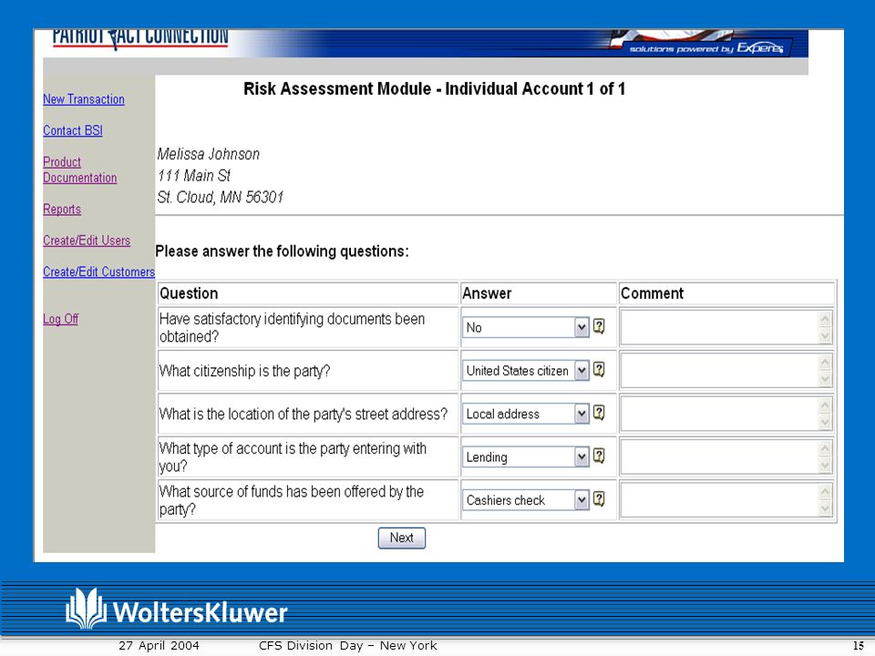Expand the Local address dropdown
The image size is (875, 656).
[x=582, y=414]
